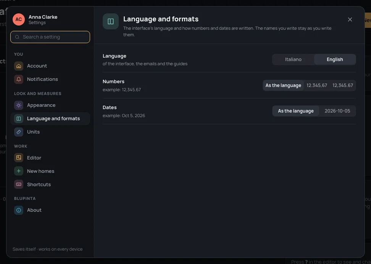Click the Editor layout icon
371x264 pixels.
(19, 158)
